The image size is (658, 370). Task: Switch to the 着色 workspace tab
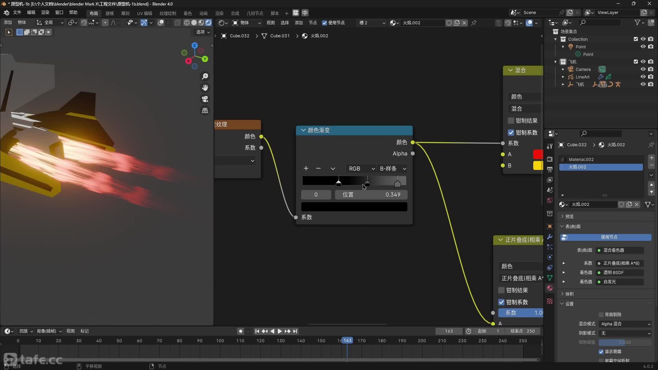188,13
